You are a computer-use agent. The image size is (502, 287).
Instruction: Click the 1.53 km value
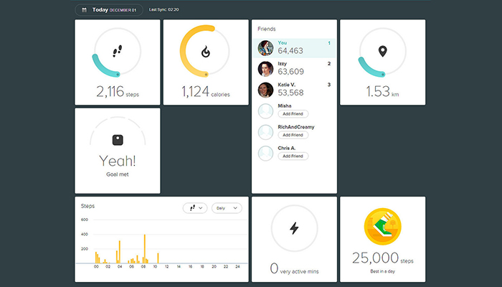click(x=382, y=92)
